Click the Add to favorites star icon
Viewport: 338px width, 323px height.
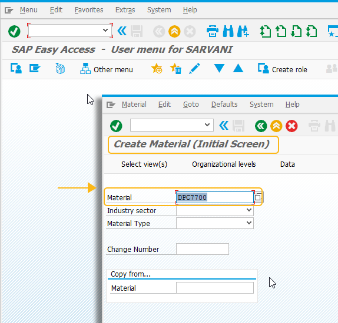157,69
